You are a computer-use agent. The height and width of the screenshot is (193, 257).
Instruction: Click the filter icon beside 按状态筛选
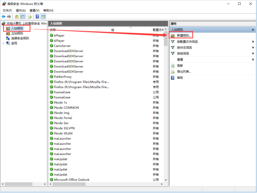173,48
